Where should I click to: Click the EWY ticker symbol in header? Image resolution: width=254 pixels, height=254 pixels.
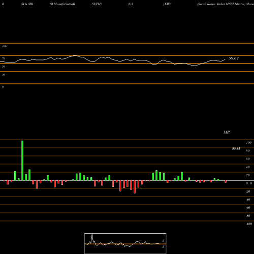(x=168, y=4)
